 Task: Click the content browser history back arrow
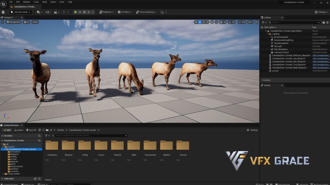(40, 130)
